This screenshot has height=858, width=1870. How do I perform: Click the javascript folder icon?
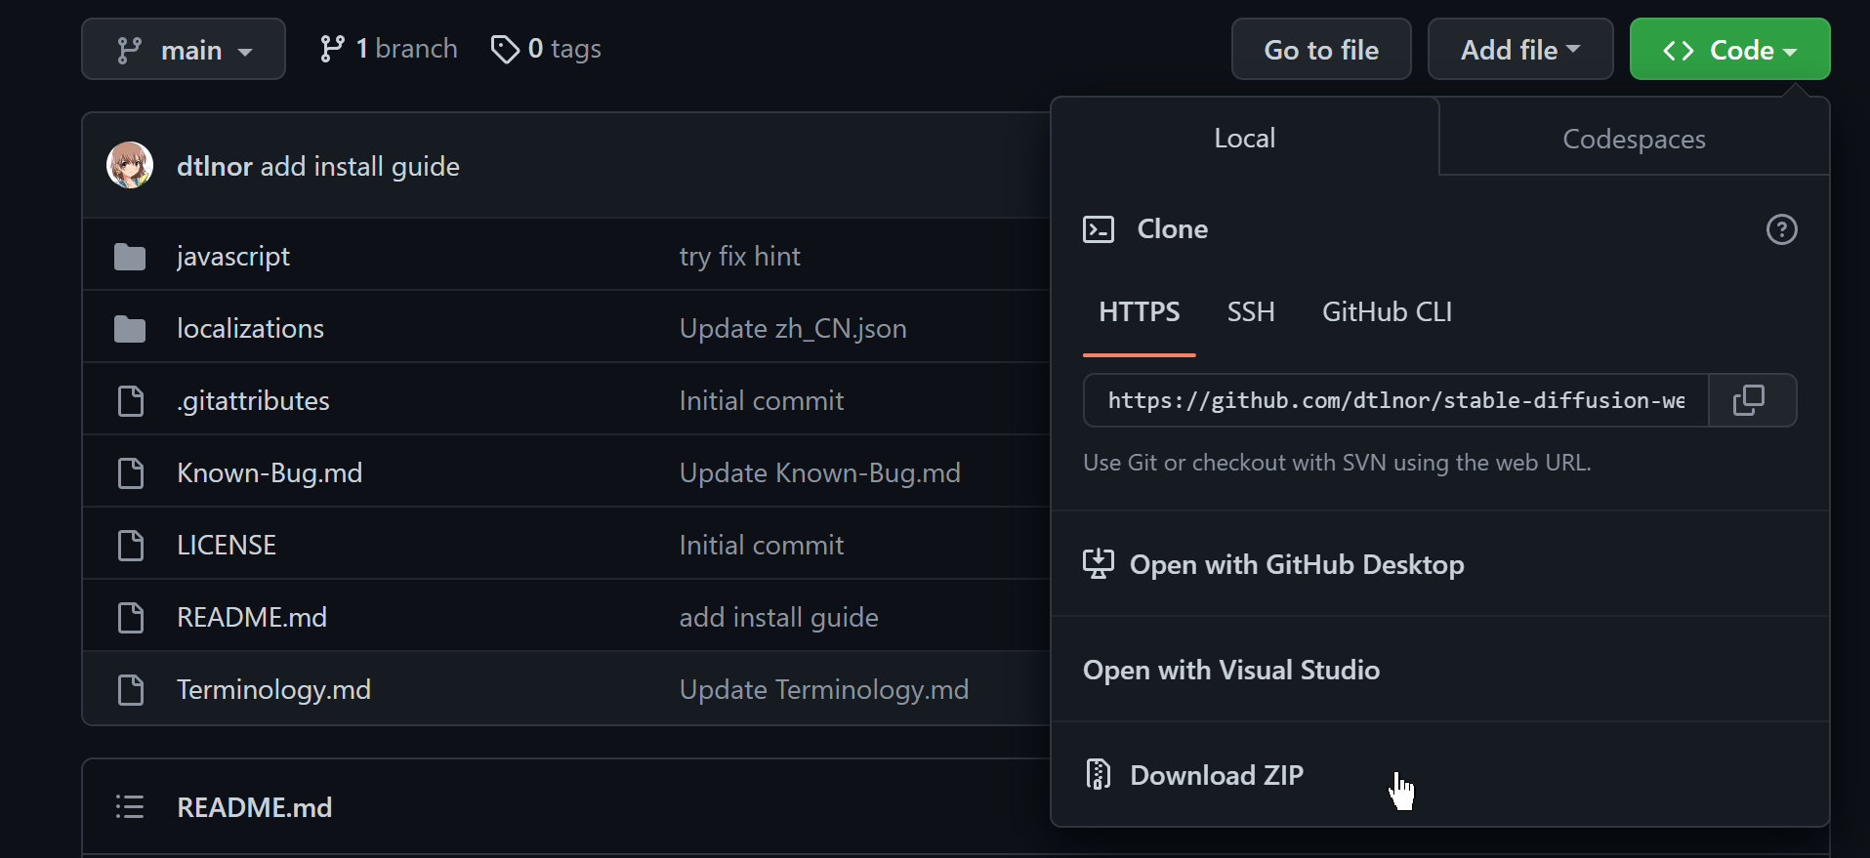(x=130, y=257)
